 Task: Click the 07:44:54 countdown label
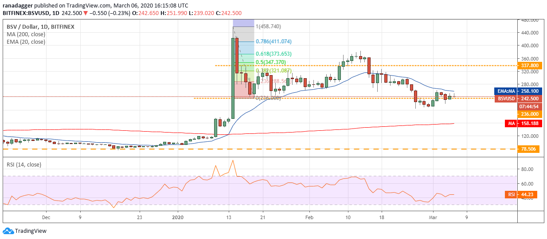click(531, 106)
